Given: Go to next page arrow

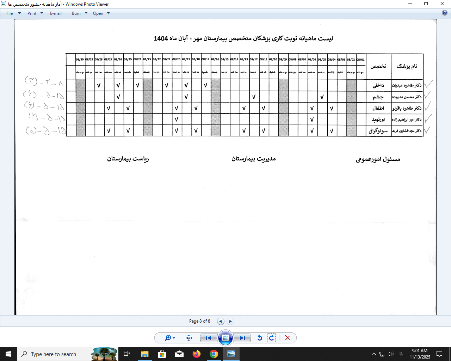Looking at the screenshot, I should pyautogui.click(x=230, y=321).
